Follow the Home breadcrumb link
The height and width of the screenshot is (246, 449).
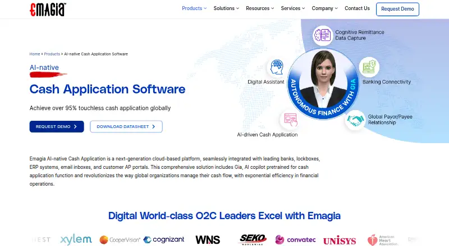coord(35,54)
